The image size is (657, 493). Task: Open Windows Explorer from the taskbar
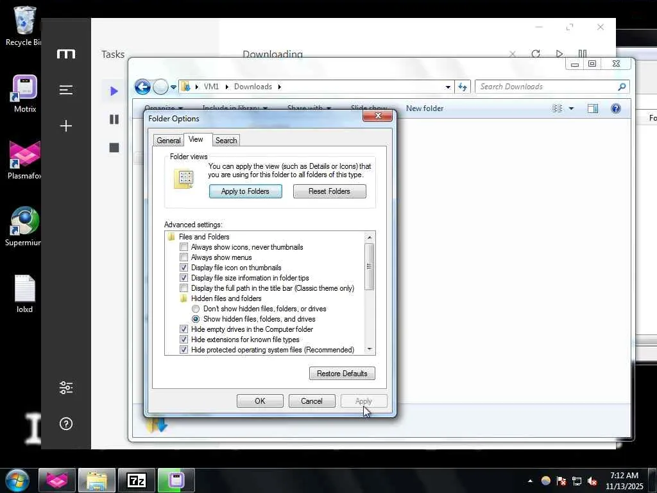pyautogui.click(x=97, y=480)
